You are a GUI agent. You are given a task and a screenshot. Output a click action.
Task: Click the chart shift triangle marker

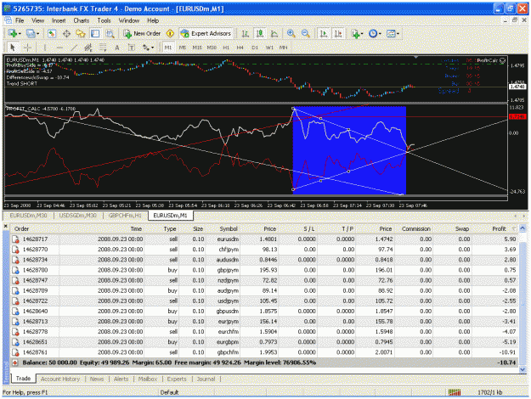(415, 57)
